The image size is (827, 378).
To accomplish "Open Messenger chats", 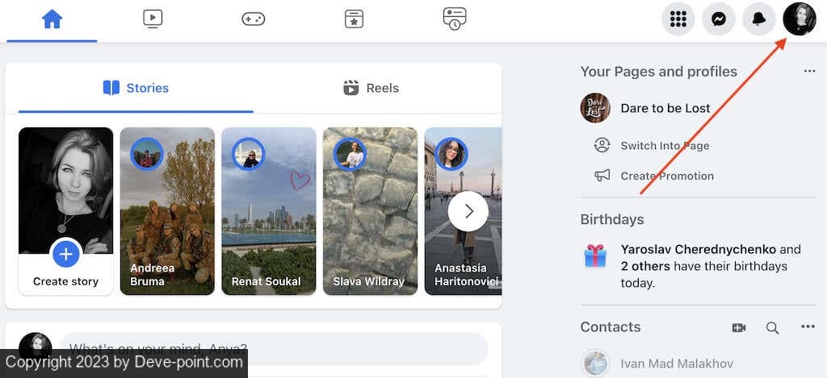I will (719, 19).
